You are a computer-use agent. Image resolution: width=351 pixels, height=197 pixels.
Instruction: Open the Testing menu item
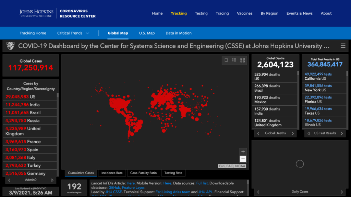point(201,13)
